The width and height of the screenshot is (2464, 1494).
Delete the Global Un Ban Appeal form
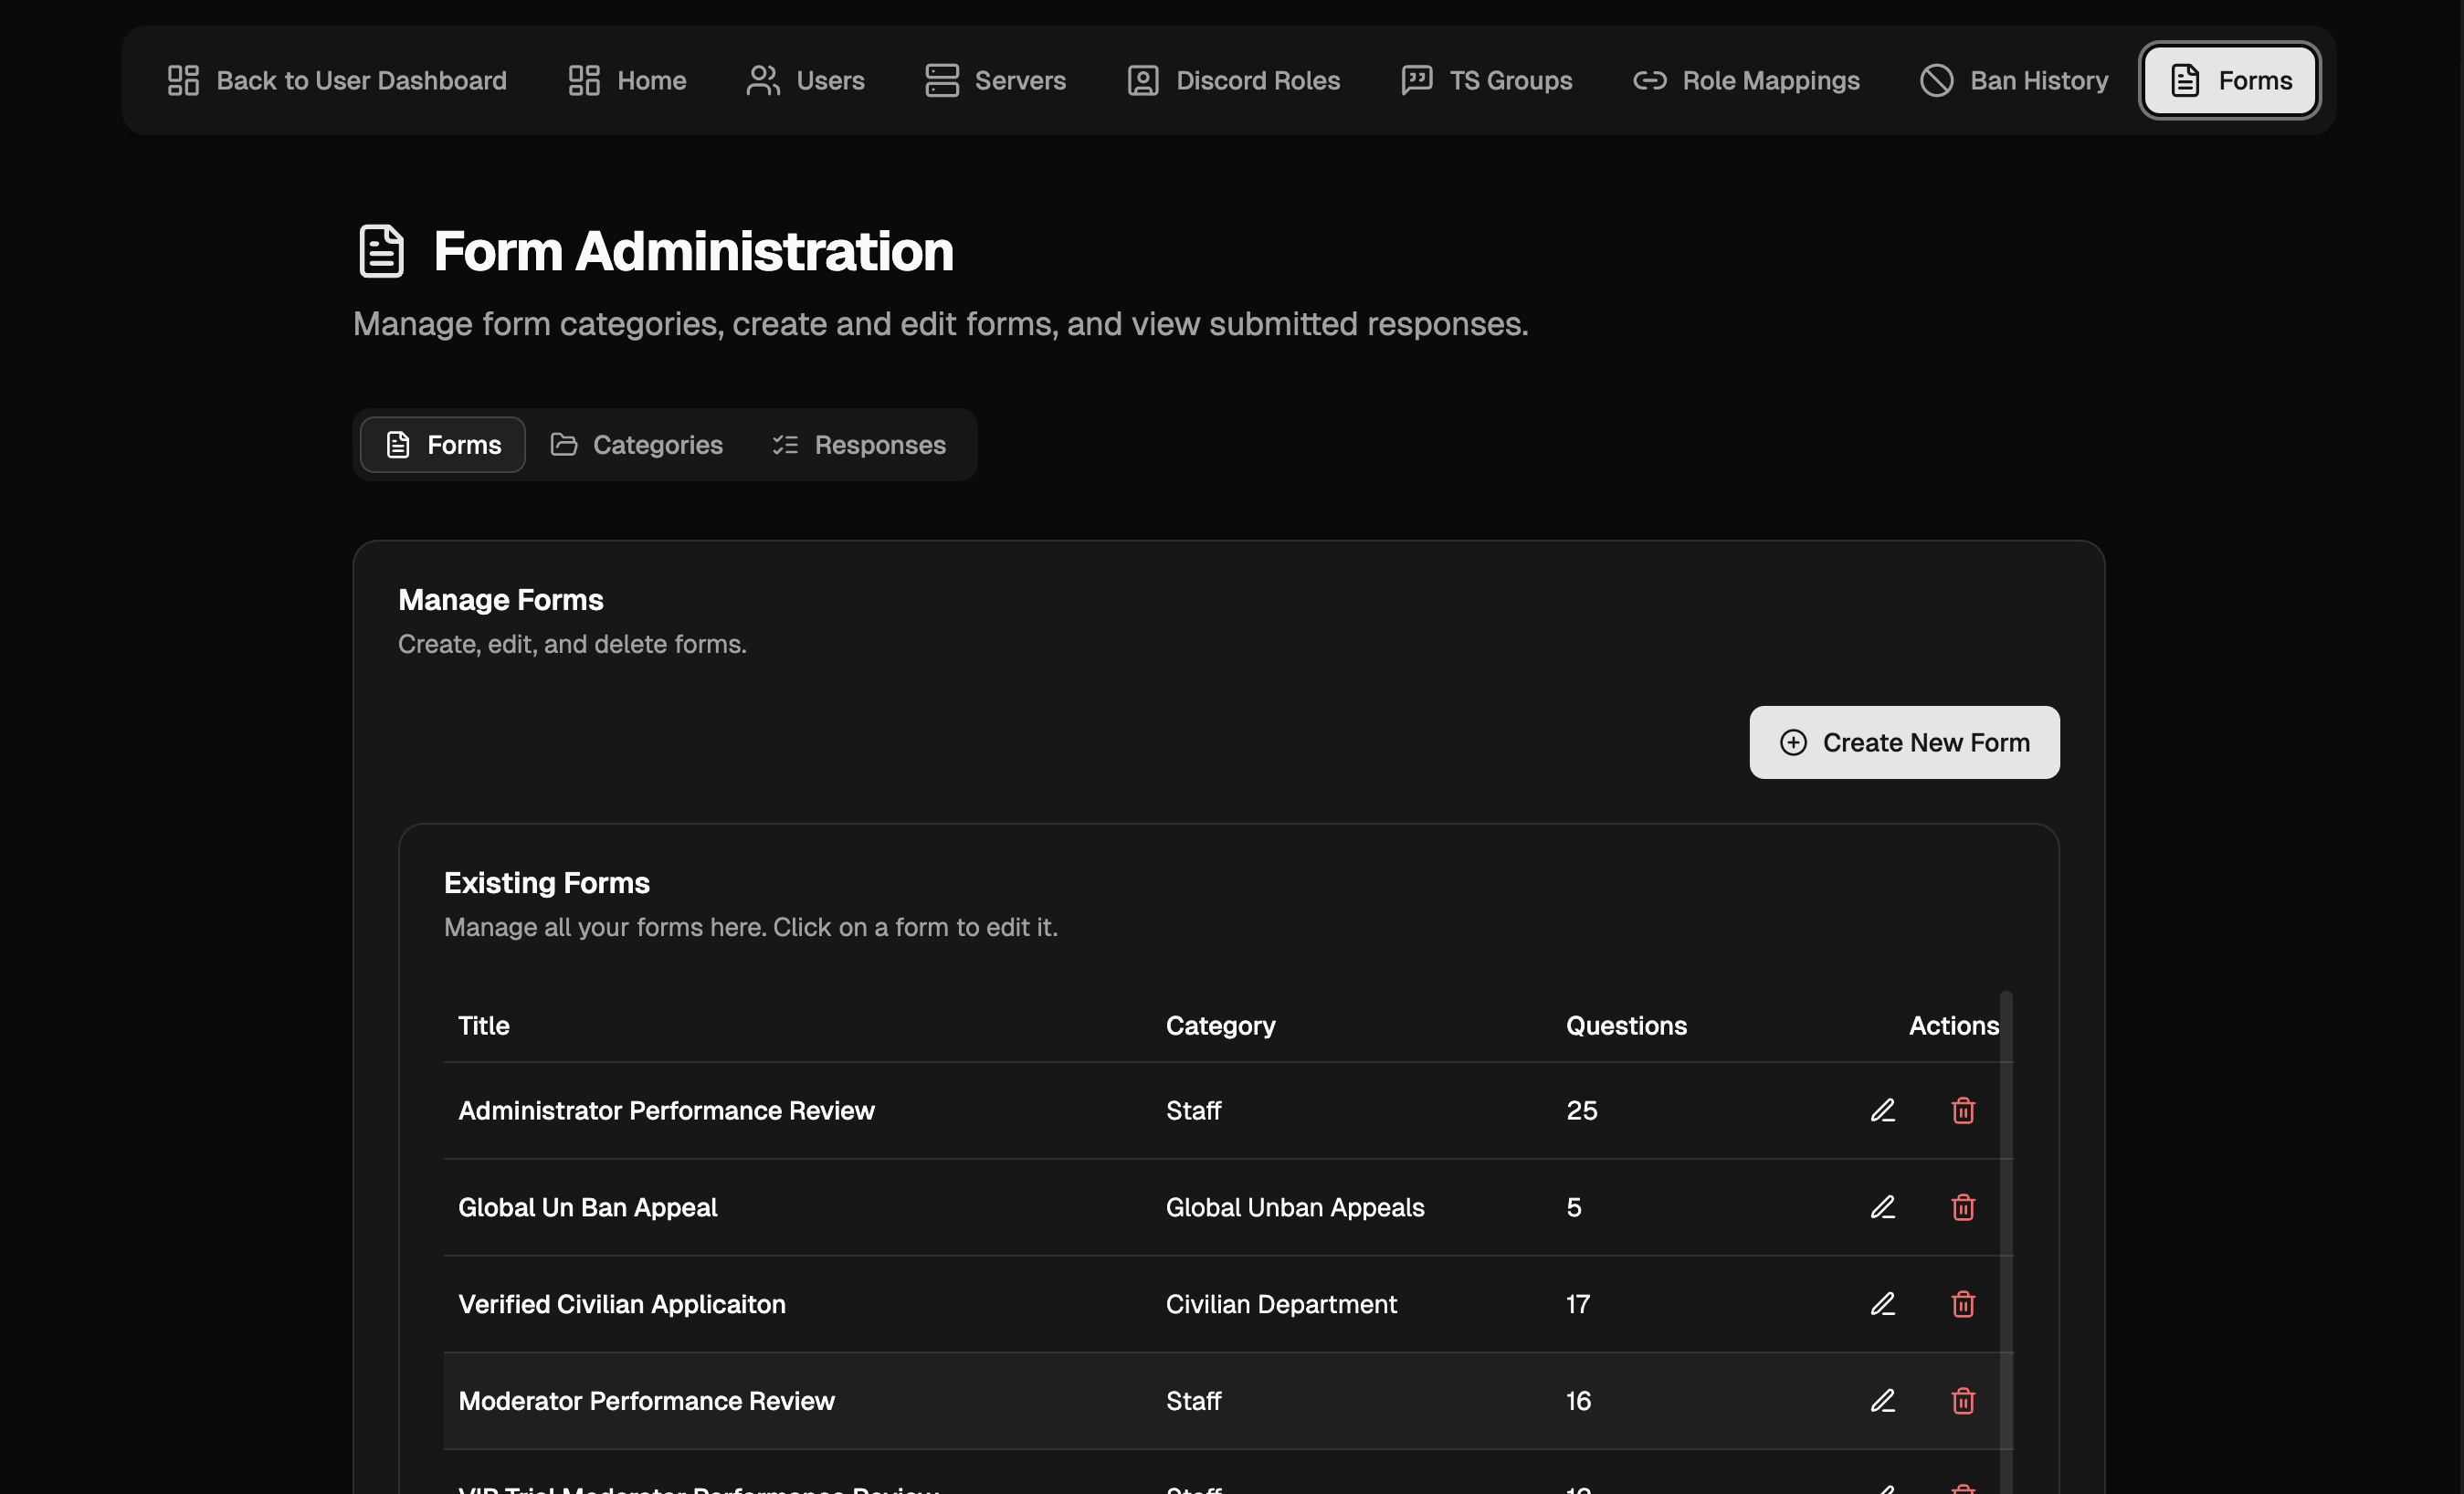click(1962, 1207)
